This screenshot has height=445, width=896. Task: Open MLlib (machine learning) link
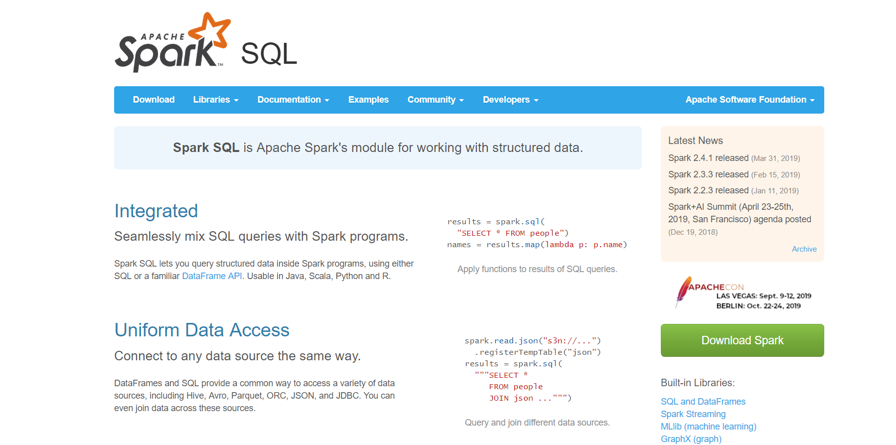point(709,427)
